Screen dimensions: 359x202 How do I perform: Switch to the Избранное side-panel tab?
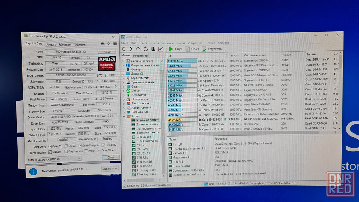(x=140, y=56)
